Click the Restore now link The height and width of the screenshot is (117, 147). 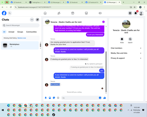[x=22, y=38]
